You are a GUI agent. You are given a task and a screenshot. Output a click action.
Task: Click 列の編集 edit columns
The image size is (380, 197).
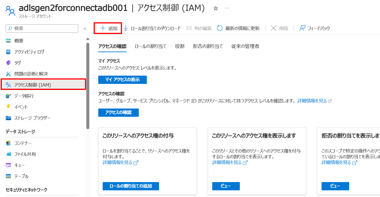pyautogui.click(x=199, y=28)
